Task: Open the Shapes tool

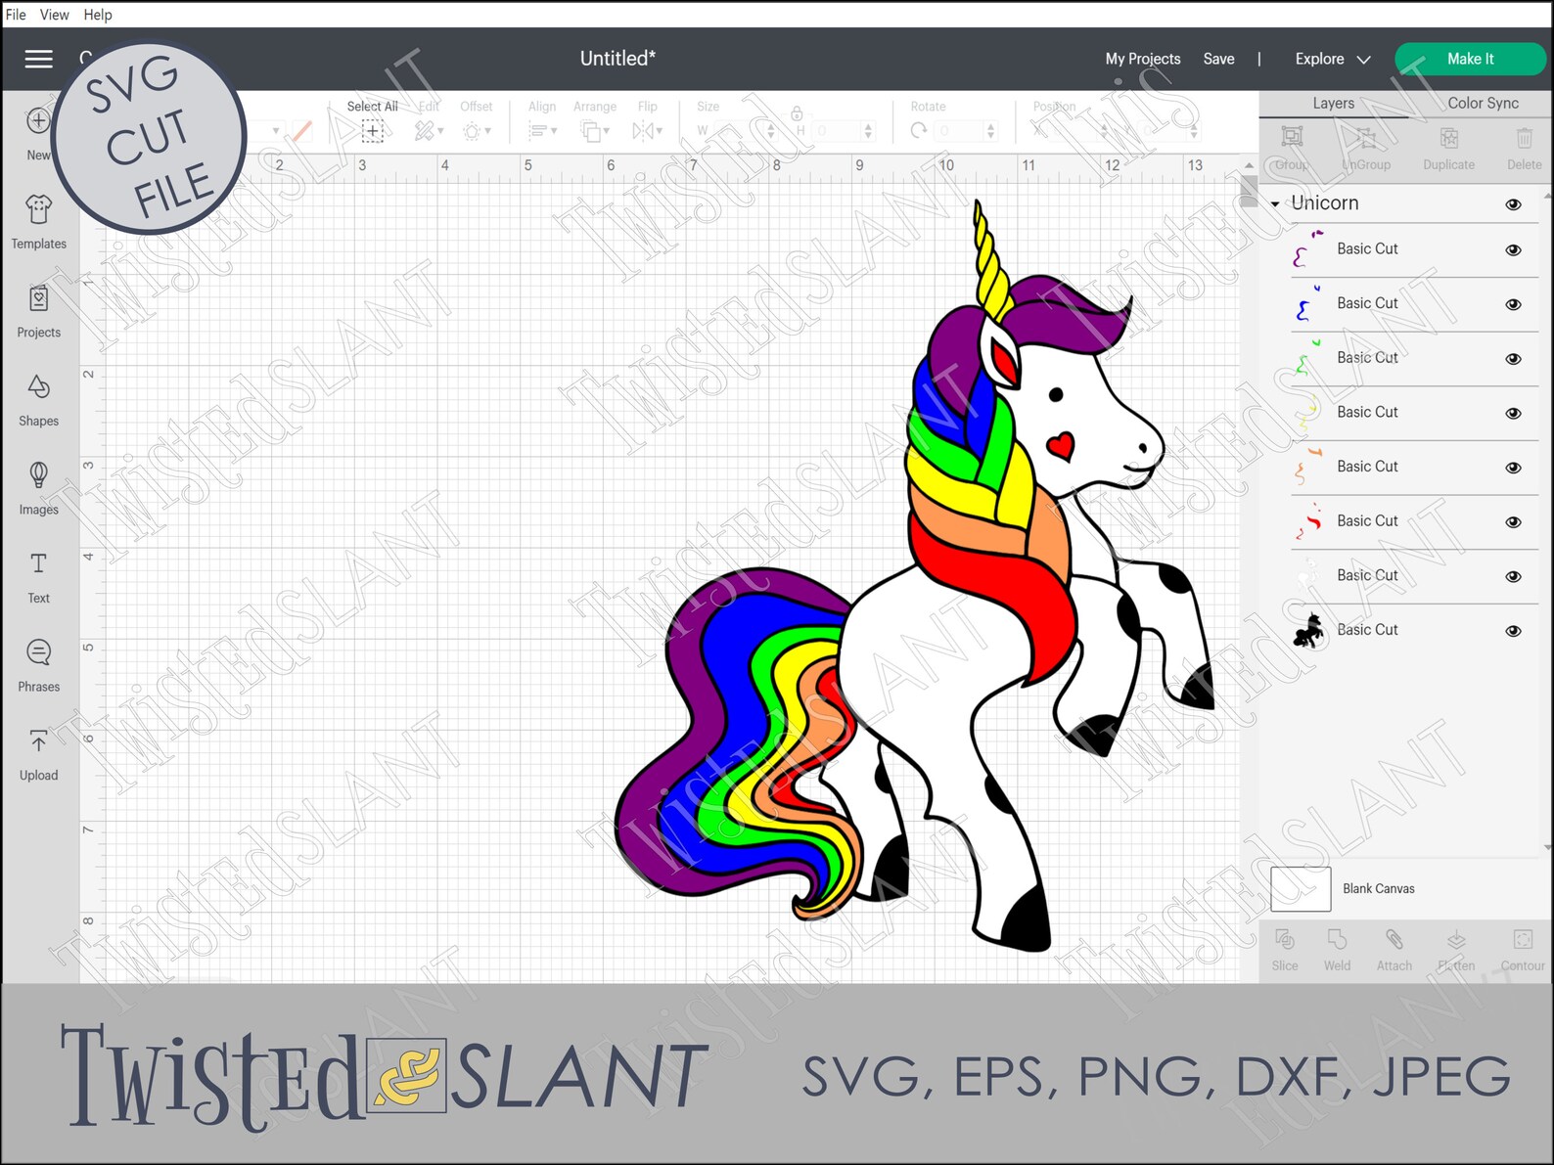Action: (x=38, y=401)
